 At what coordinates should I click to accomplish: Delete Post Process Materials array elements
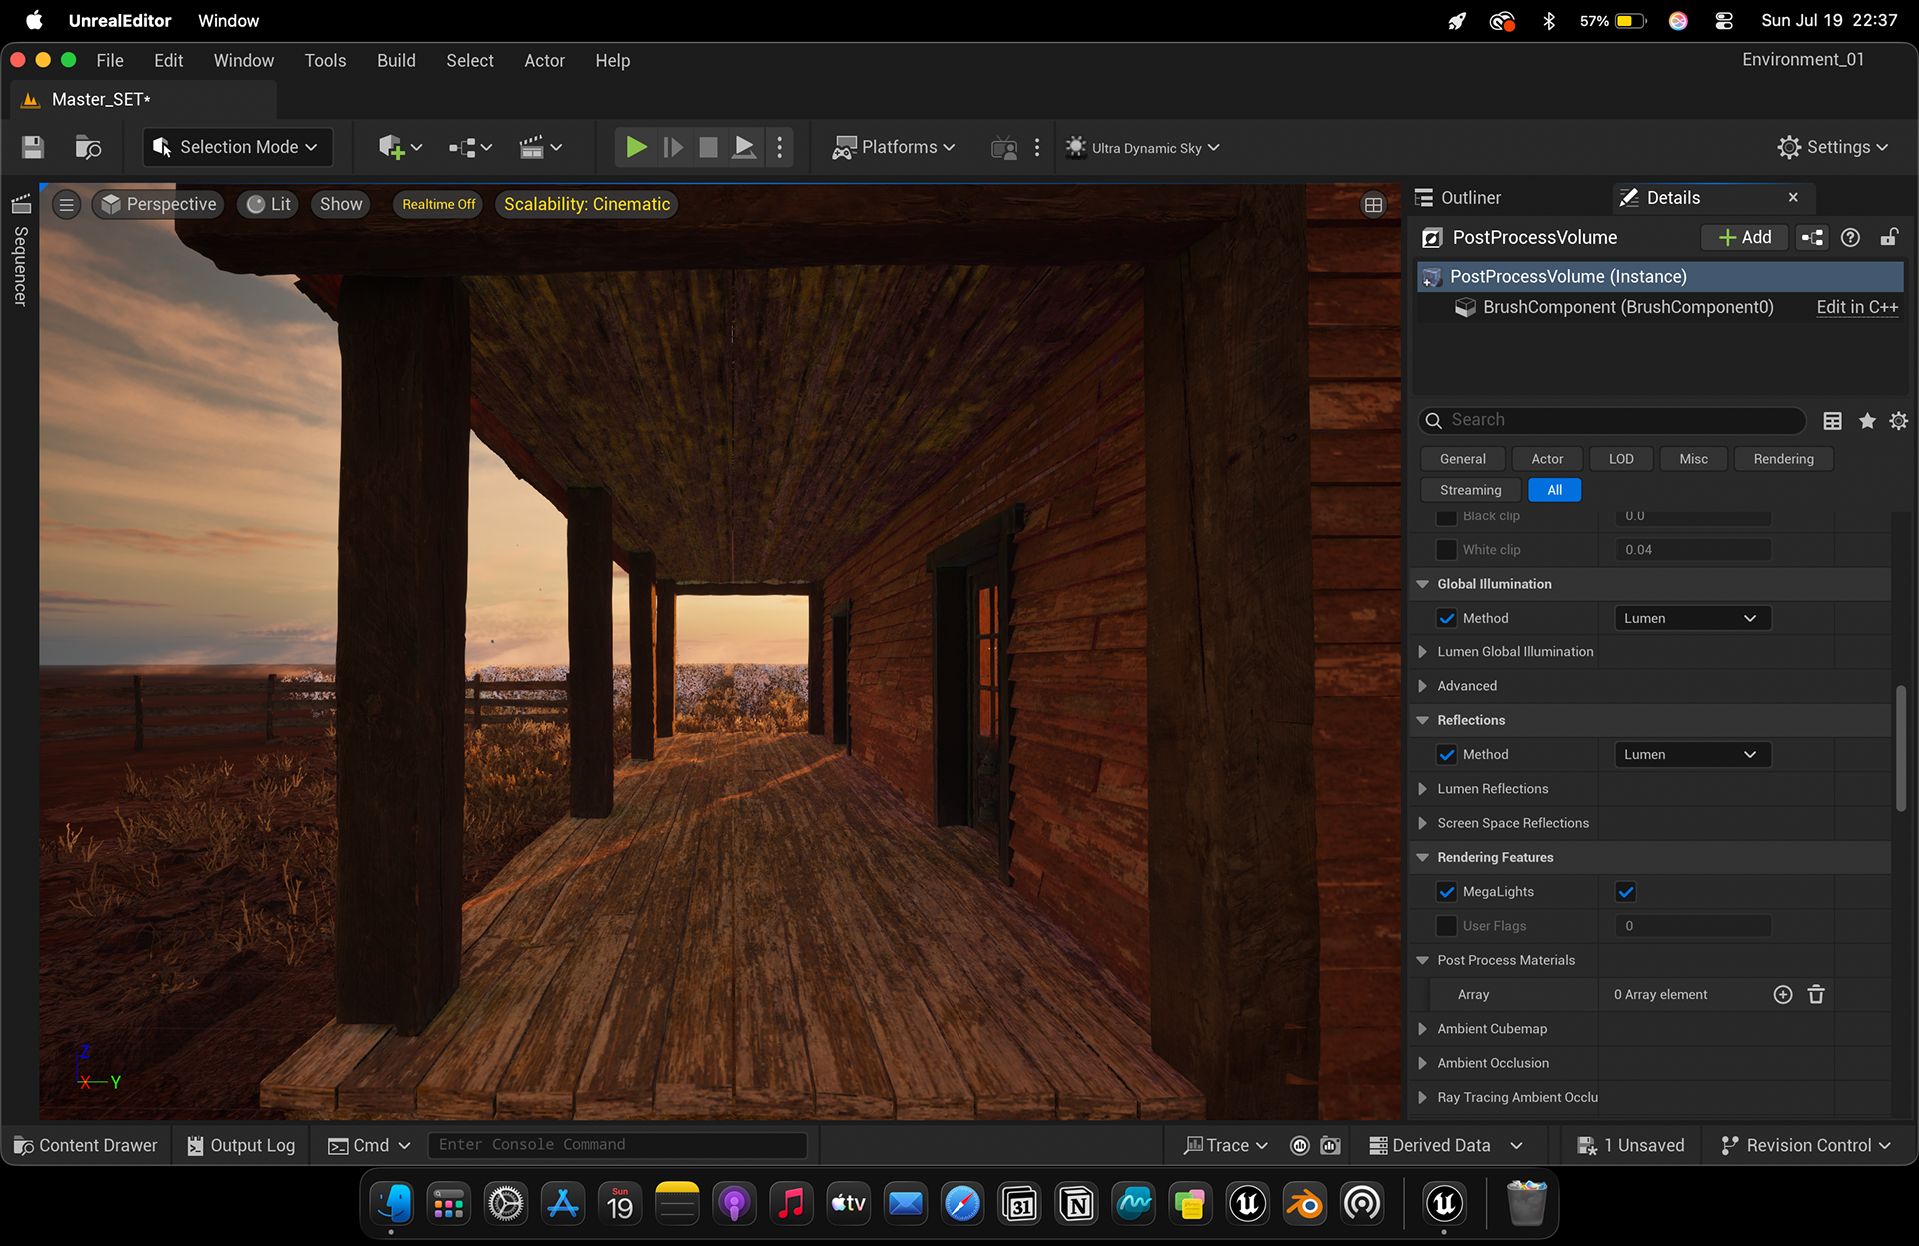1816,994
